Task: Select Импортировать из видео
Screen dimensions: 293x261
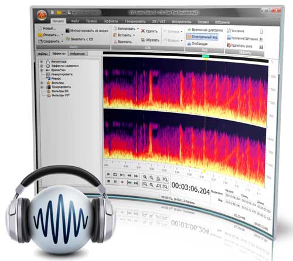Action: [x=87, y=30]
